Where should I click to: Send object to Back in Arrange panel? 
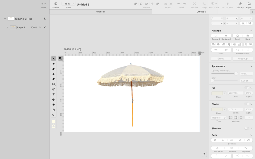click(x=248, y=36)
